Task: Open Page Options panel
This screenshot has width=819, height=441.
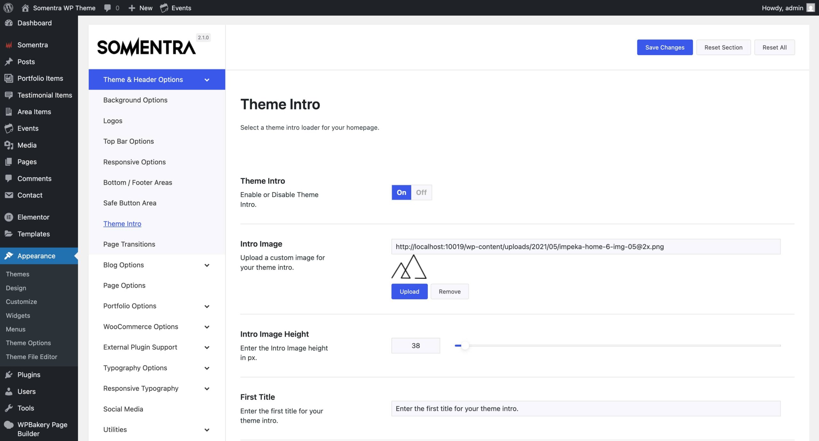Action: pos(157,285)
